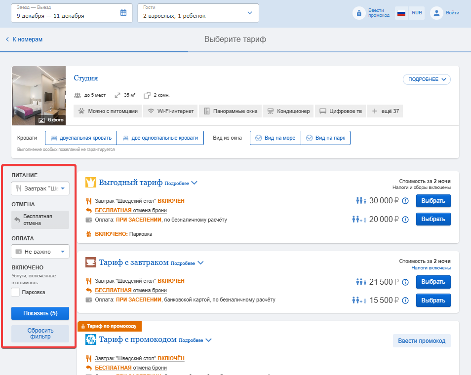Image resolution: width=471 pixels, height=375 pixels.
Task: Expand ПОДРОБНЕЕ for the Студия room
Action: point(427,79)
